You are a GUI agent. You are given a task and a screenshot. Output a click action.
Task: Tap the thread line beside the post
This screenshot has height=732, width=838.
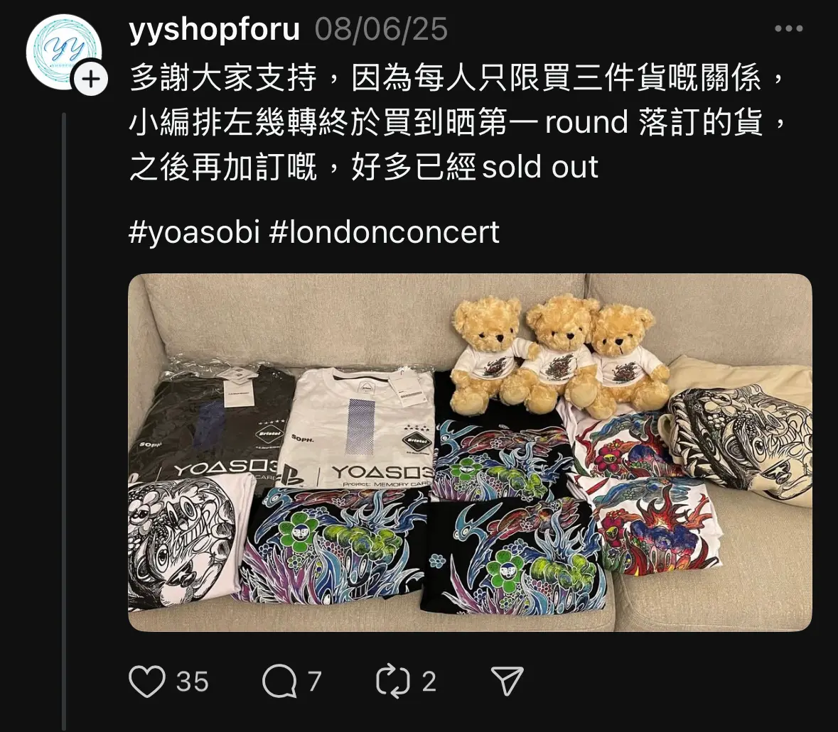pos(64,422)
